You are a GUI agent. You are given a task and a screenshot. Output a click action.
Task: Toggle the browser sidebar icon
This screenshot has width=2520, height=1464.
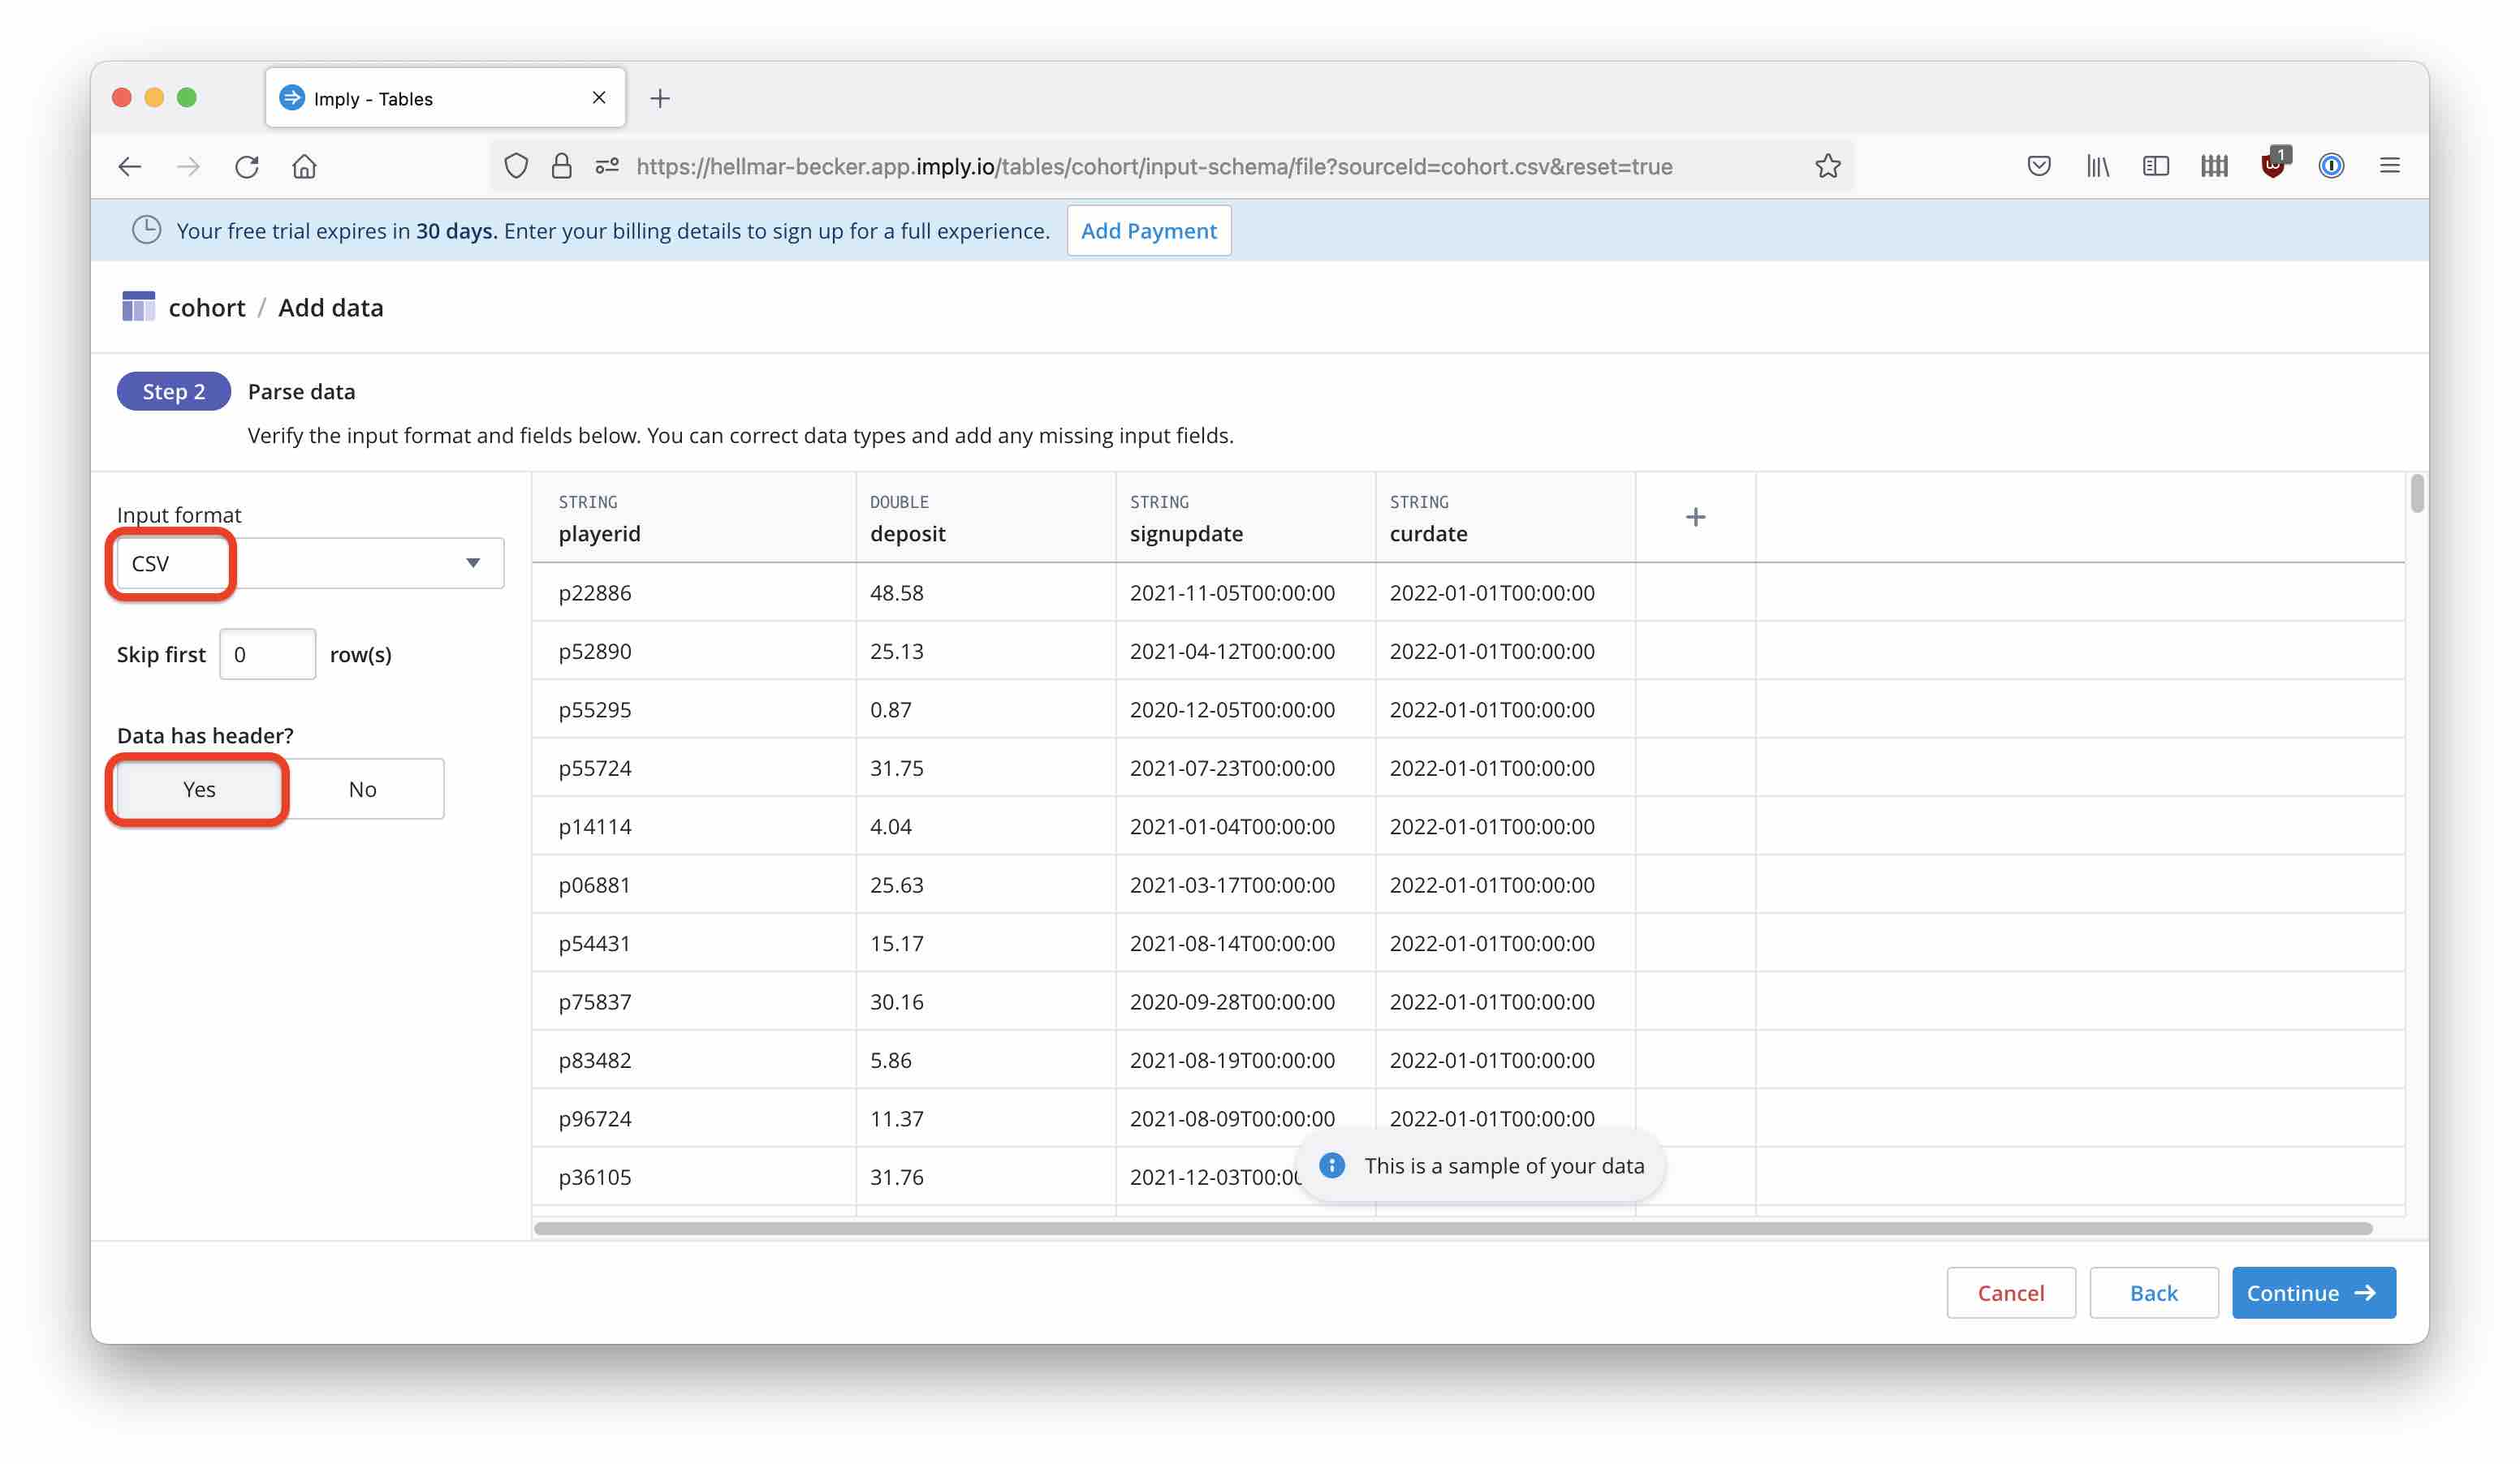coord(2156,166)
